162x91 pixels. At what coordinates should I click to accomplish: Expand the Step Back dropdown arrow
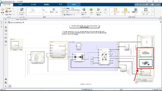point(86,15)
